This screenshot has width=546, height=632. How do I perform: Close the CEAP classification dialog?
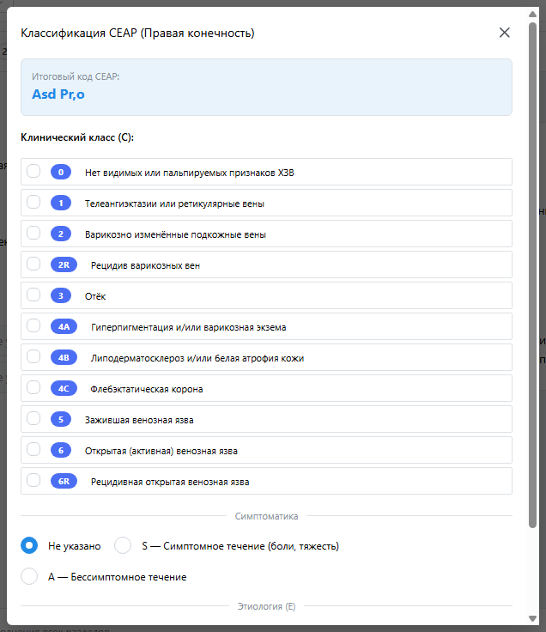[505, 33]
